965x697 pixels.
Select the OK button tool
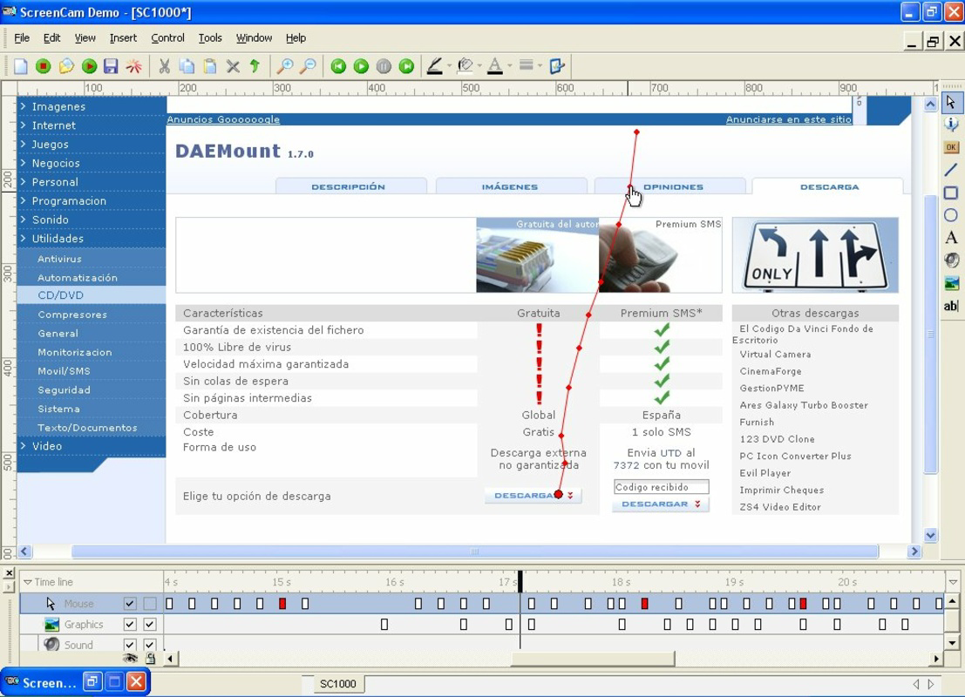click(x=951, y=147)
